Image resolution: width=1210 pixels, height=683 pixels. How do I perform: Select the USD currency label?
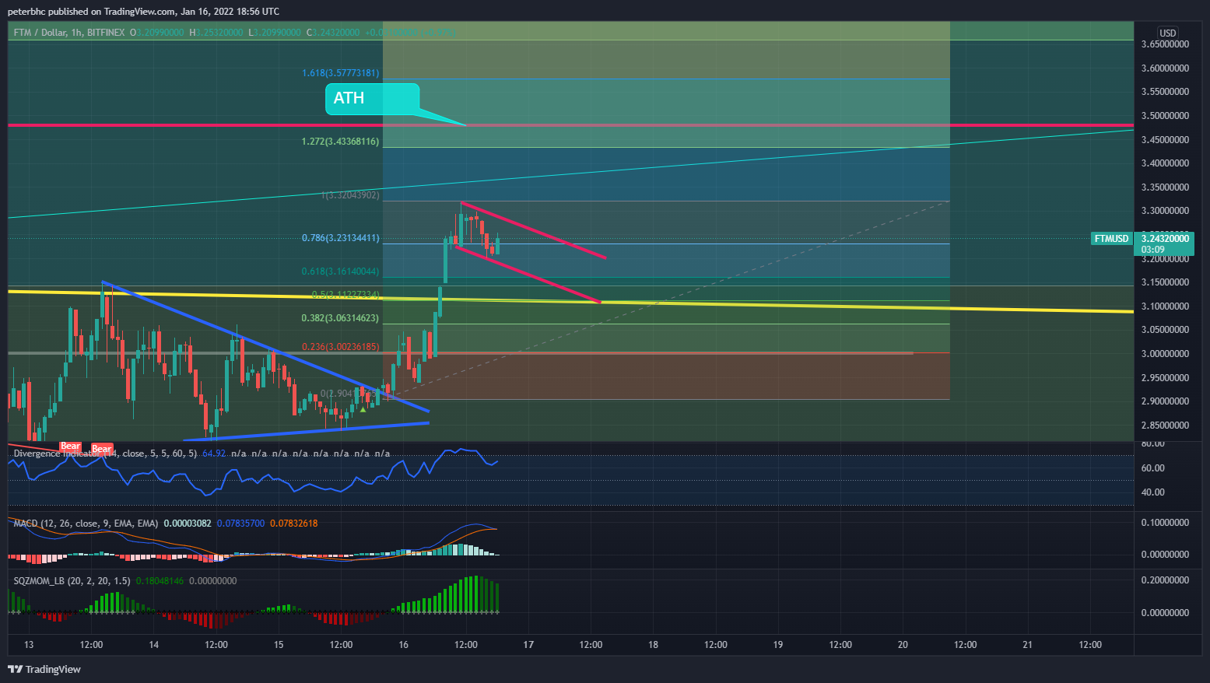point(1168,33)
